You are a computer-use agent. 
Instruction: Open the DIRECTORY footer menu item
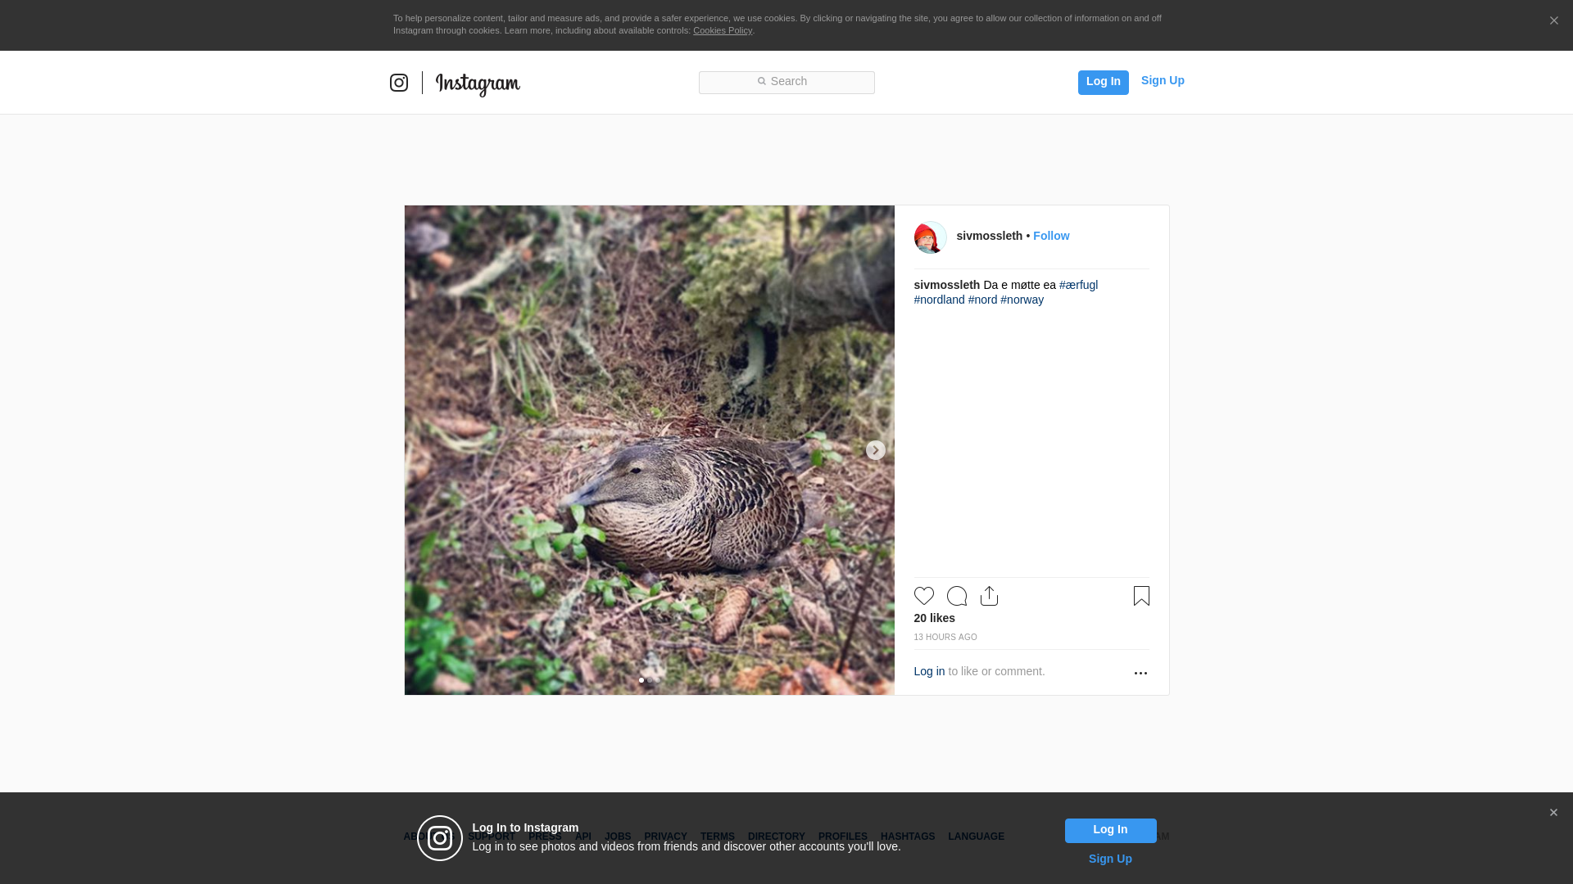(776, 837)
